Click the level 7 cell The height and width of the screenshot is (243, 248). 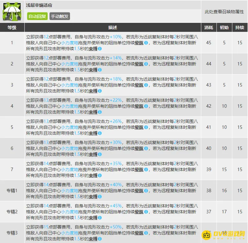coord(12,169)
